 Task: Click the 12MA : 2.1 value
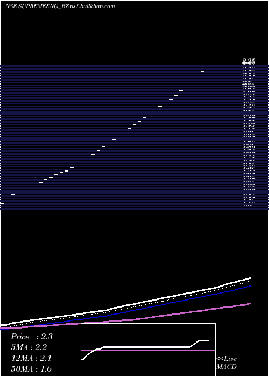tap(31, 358)
